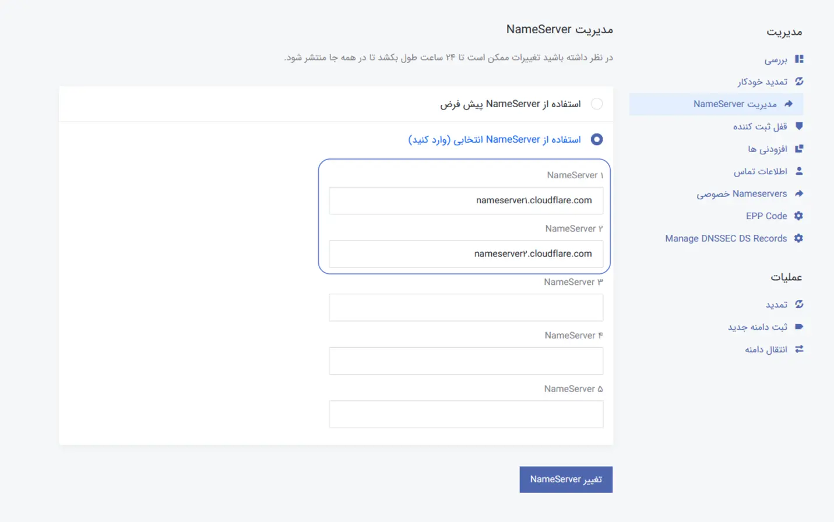
Task: Open تمدید under the عملیات section
Action: pos(776,305)
